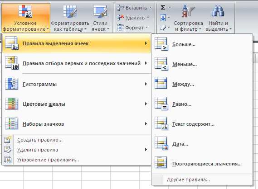The image size is (258, 189).
Task: Select Правила выделения ячеек menu item
Action: tap(77, 43)
